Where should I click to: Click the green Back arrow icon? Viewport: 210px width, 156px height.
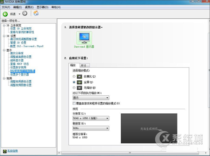coord(5,14)
